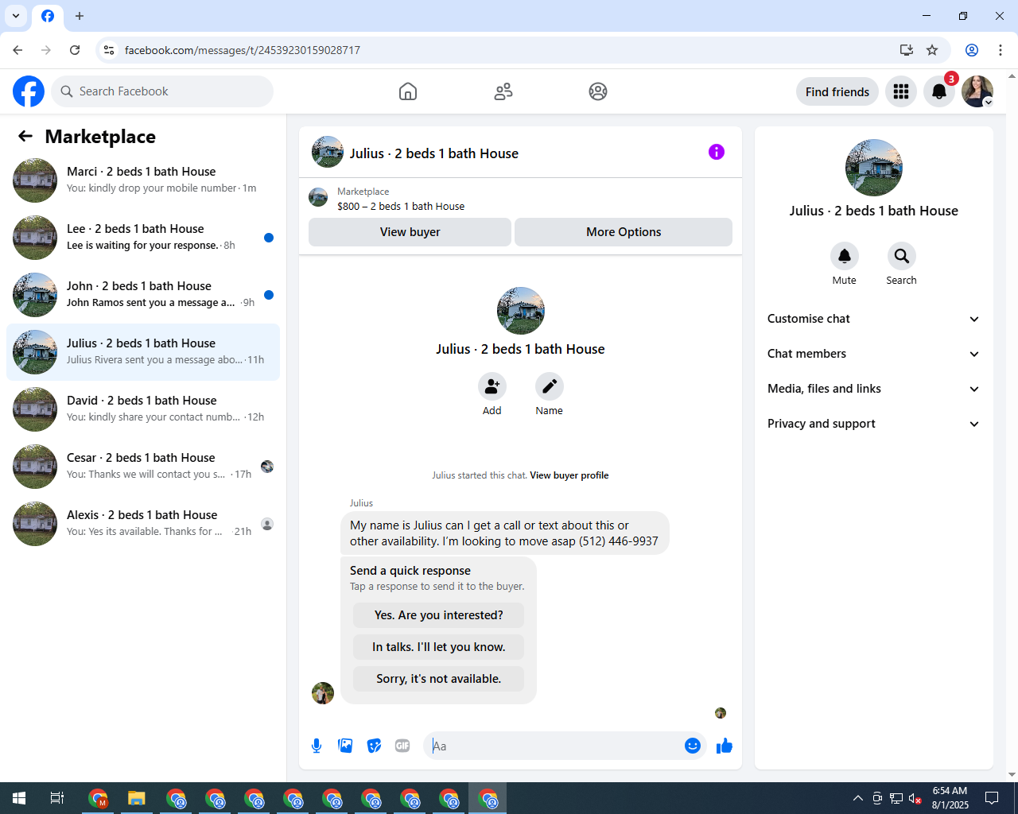Open Chrome profile icon in toolbar
1018x814 pixels.
(972, 50)
